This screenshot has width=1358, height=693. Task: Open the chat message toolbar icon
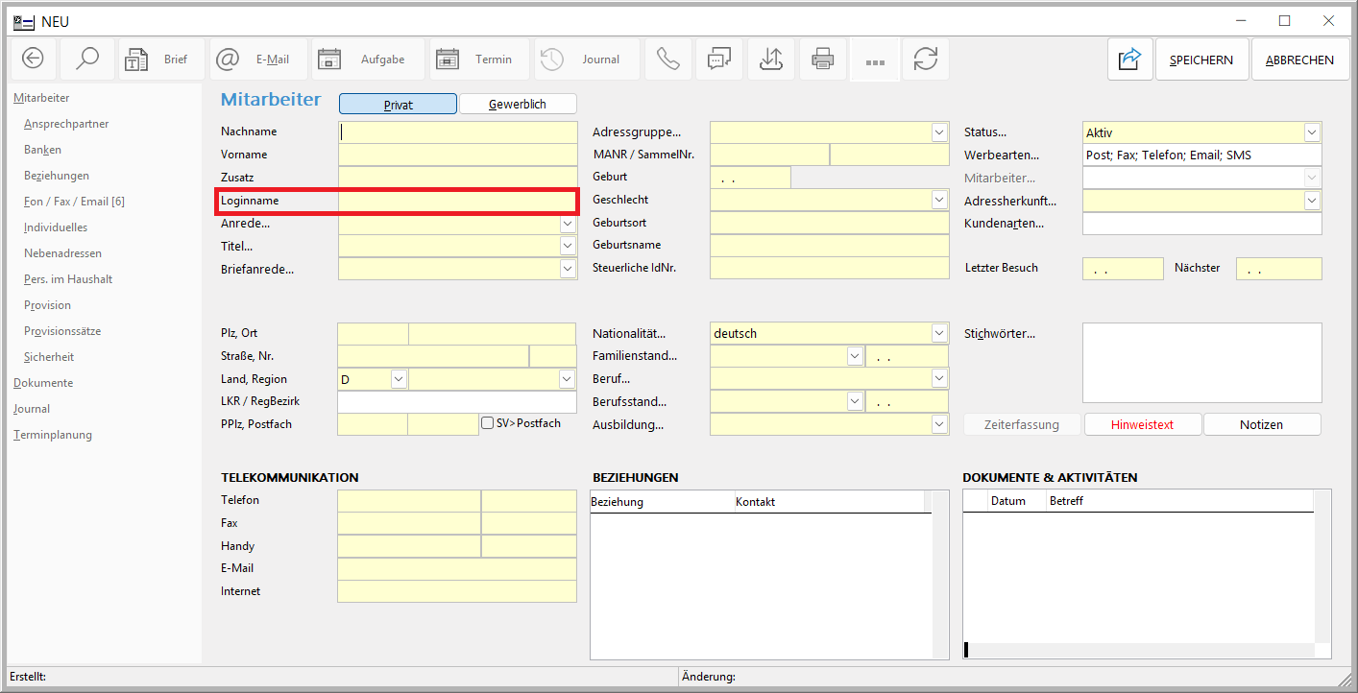pos(719,60)
